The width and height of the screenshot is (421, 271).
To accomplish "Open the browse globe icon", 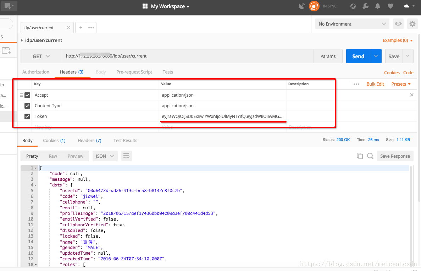I will (353, 6).
